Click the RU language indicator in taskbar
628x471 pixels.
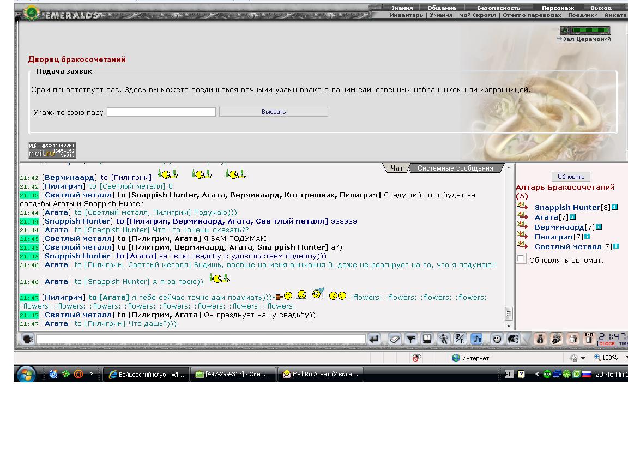pos(509,374)
